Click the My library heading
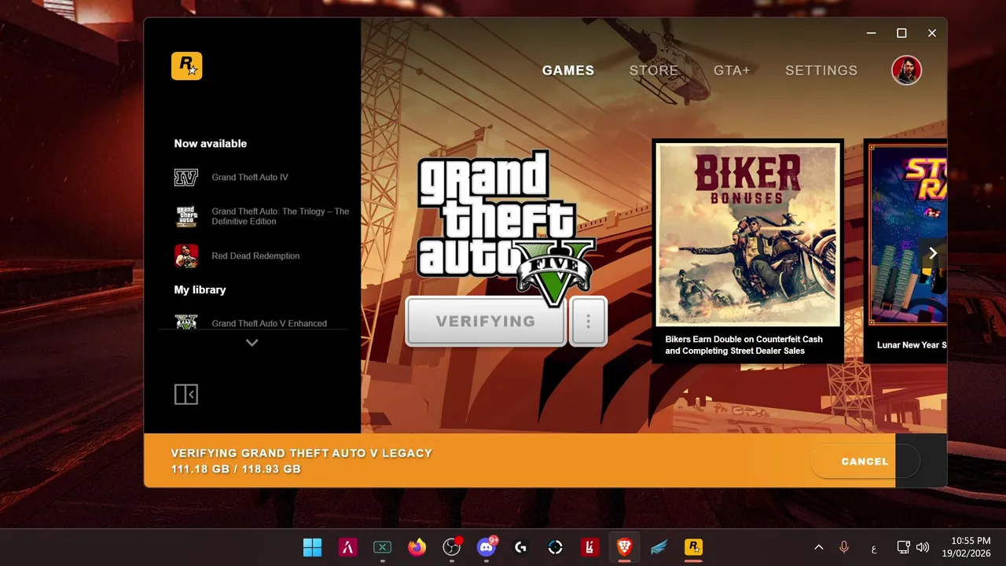1006x566 pixels. (x=200, y=290)
